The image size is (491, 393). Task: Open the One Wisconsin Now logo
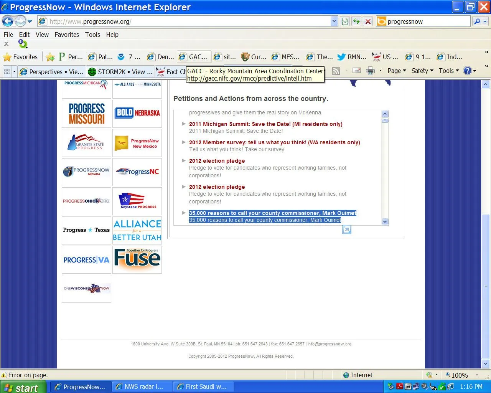87,289
